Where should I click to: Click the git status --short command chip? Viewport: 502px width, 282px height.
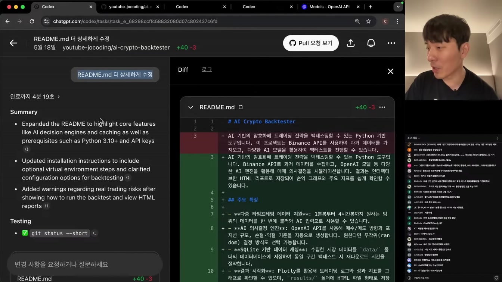[59, 234]
